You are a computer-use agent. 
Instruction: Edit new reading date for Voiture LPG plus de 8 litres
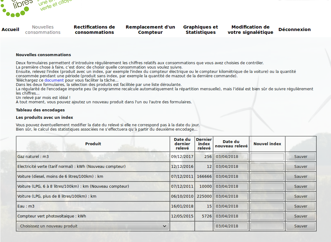coord(231,196)
